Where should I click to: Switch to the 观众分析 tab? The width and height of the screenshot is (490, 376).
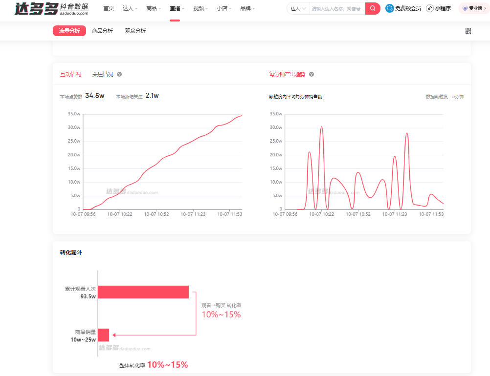135,31
